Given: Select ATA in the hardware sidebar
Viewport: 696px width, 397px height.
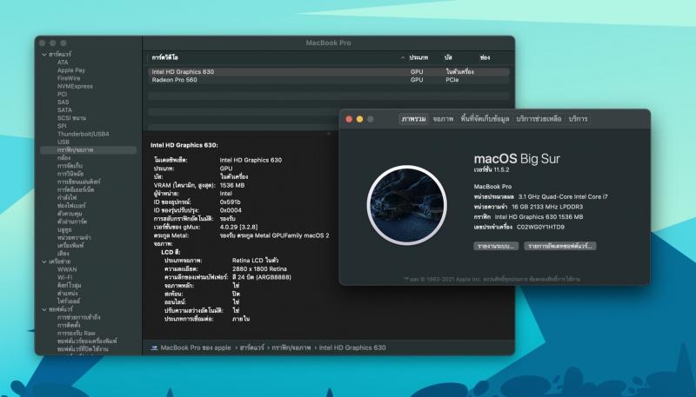Looking at the screenshot, I should click(63, 63).
